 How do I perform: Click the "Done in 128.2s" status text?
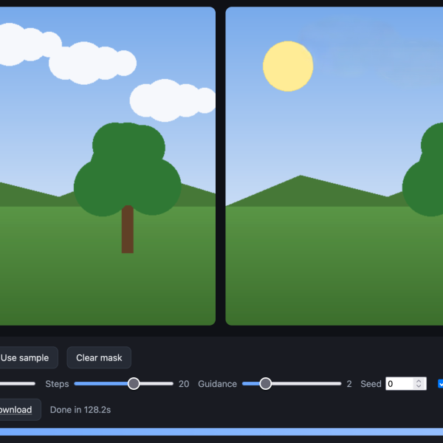point(80,410)
